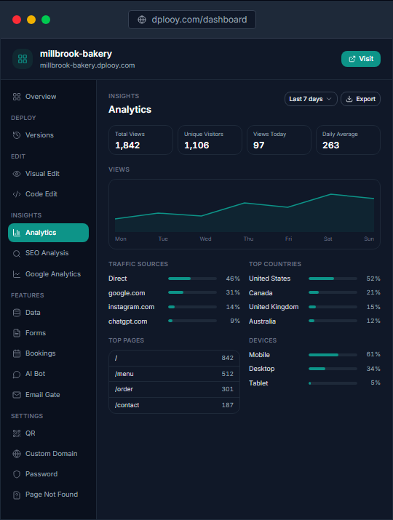Open Visual Edit from sidebar
The width and height of the screenshot is (393, 520).
point(49,174)
